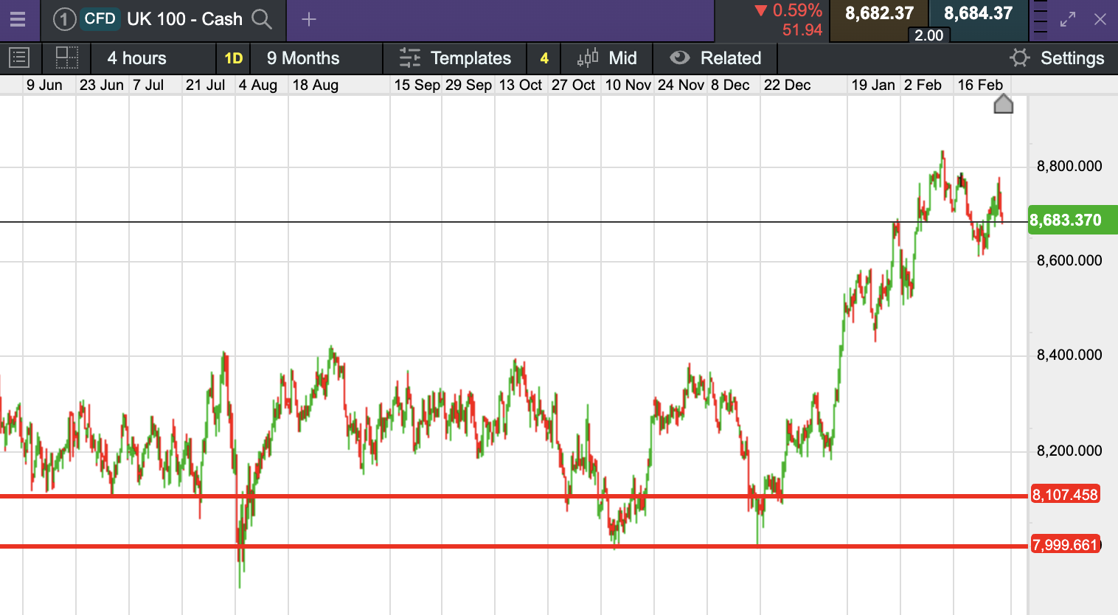Click the Templates sliders icon
This screenshot has width=1118, height=615.
(410, 58)
